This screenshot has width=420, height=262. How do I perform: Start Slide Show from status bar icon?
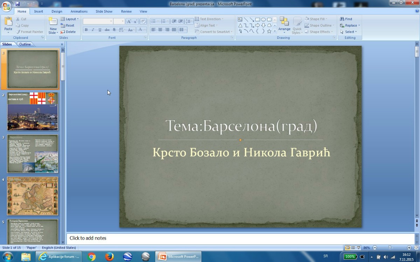pos(358,248)
